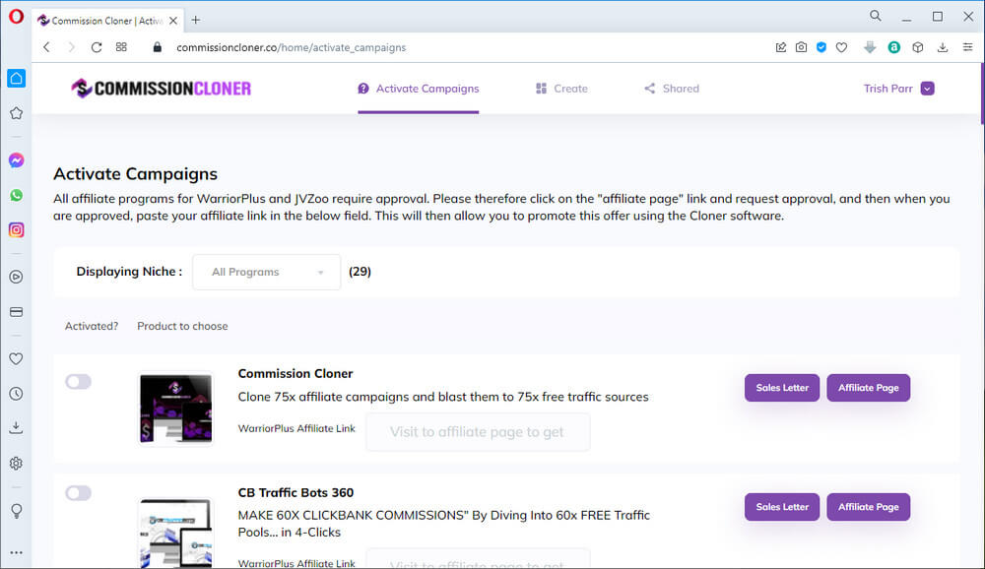Click the 'Product to choose' column header
This screenshot has width=985, height=569.
click(x=183, y=326)
